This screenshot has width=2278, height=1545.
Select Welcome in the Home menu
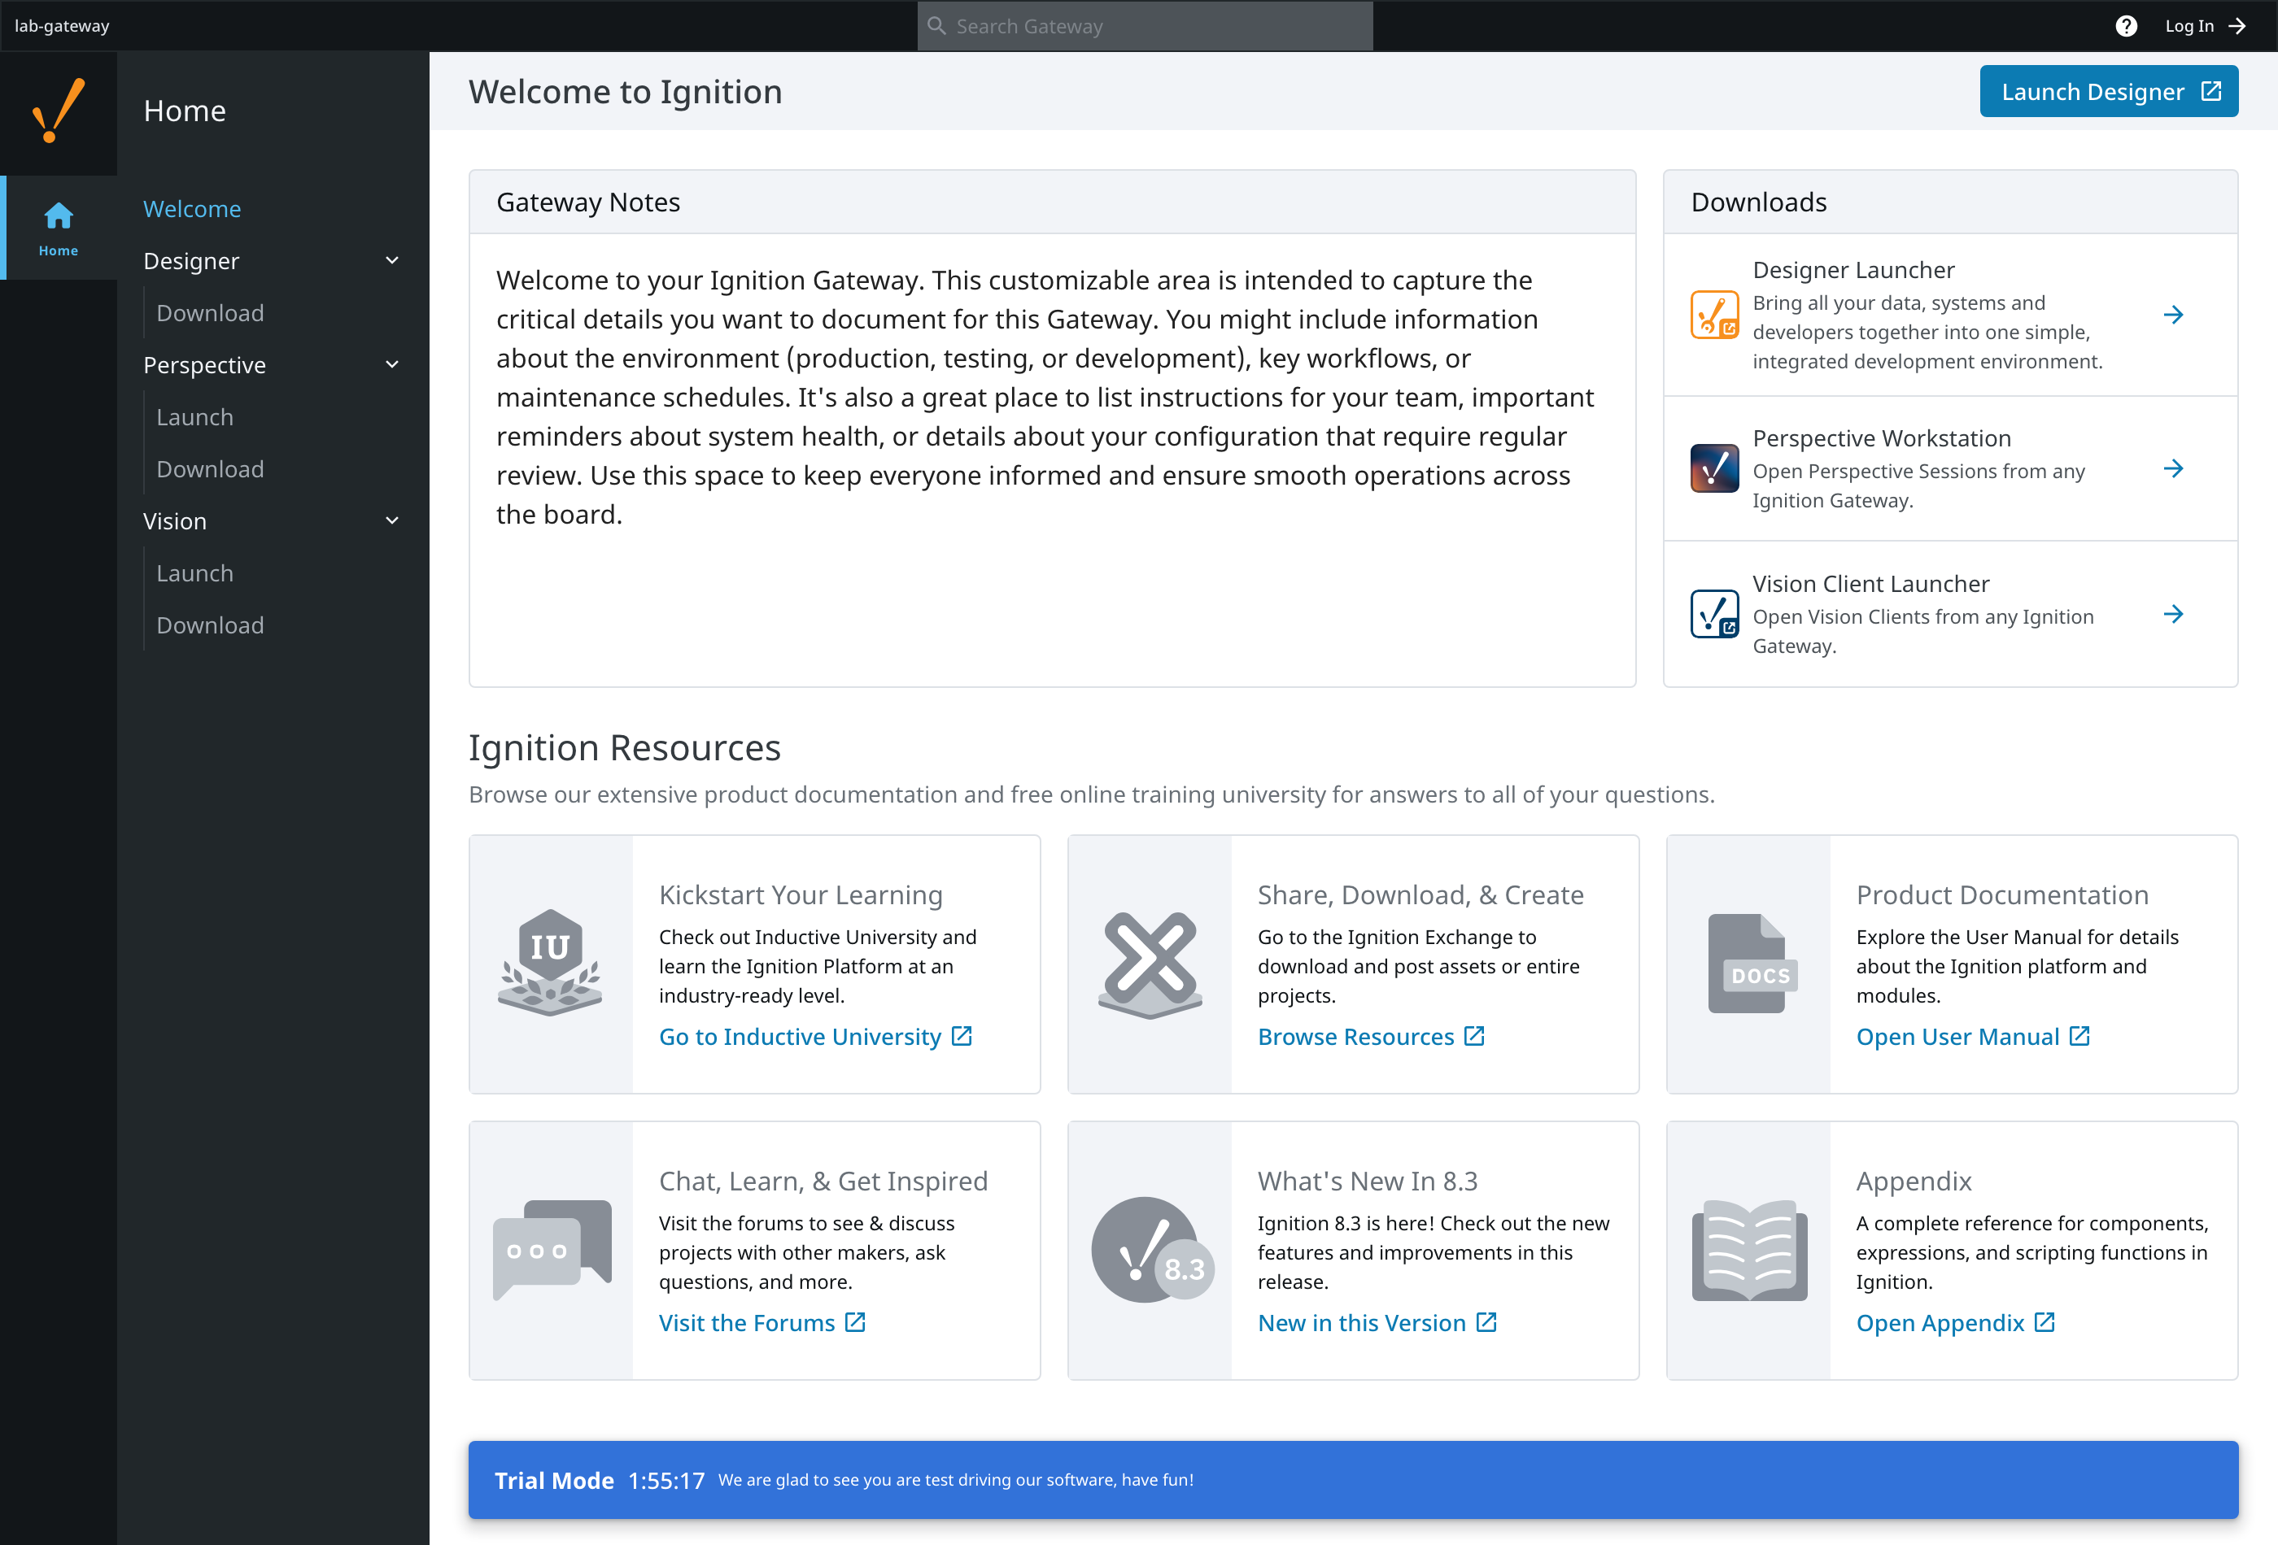pyautogui.click(x=192, y=209)
